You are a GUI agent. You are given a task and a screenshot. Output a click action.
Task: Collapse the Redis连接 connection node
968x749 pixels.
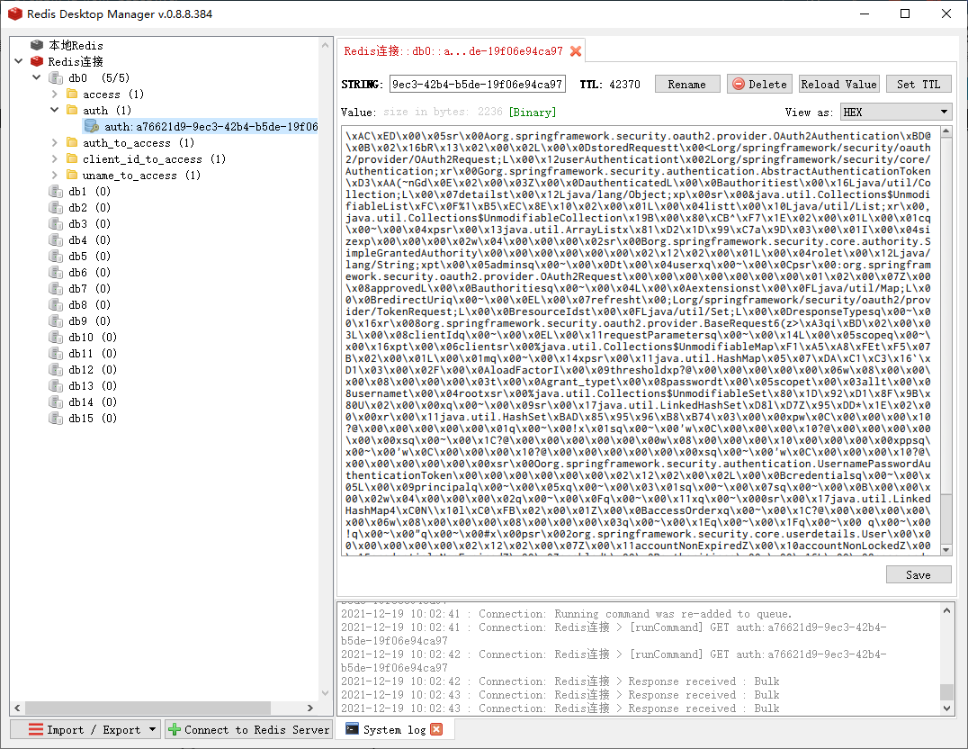[19, 61]
